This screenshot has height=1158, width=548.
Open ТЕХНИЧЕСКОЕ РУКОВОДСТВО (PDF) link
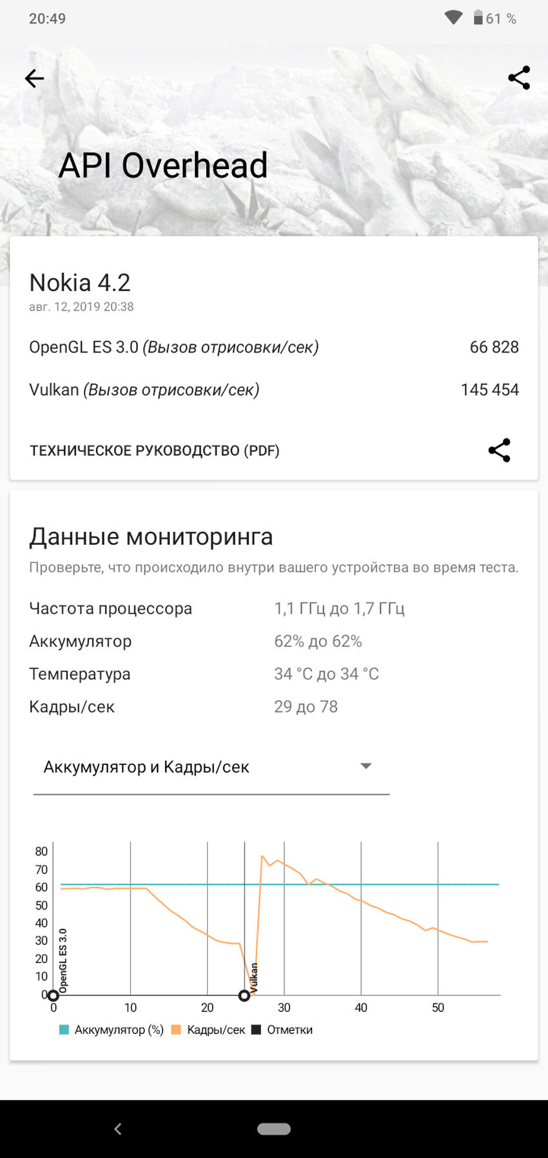(155, 451)
